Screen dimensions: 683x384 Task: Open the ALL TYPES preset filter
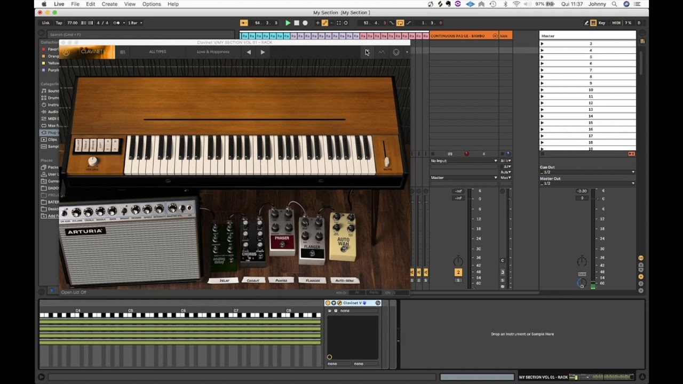157,52
